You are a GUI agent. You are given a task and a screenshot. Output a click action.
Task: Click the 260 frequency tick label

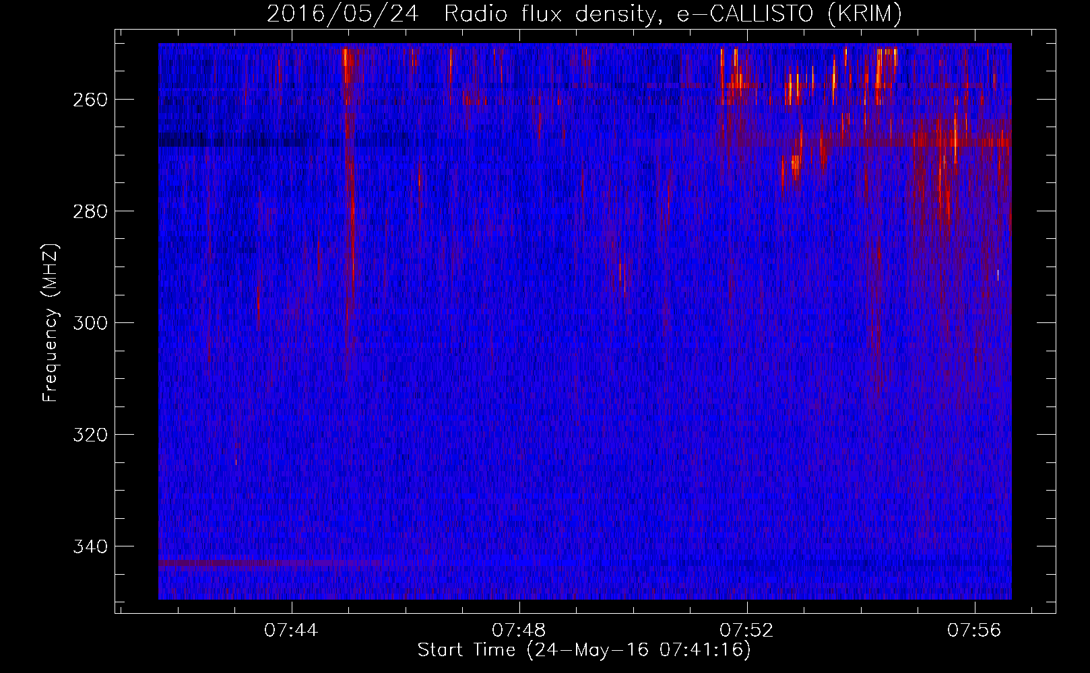(90, 100)
